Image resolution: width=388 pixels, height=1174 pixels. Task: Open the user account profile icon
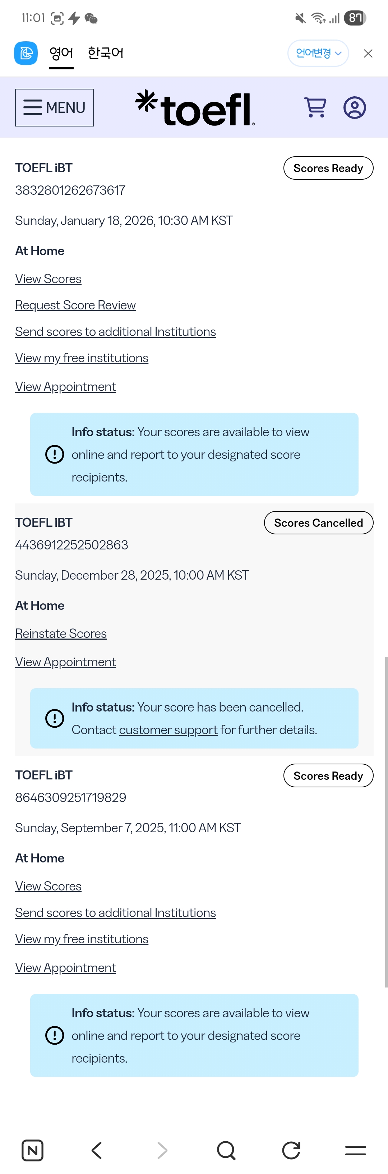(x=354, y=107)
